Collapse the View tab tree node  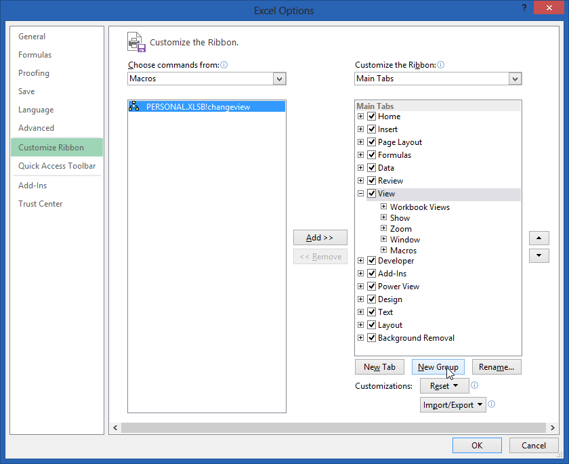(360, 193)
